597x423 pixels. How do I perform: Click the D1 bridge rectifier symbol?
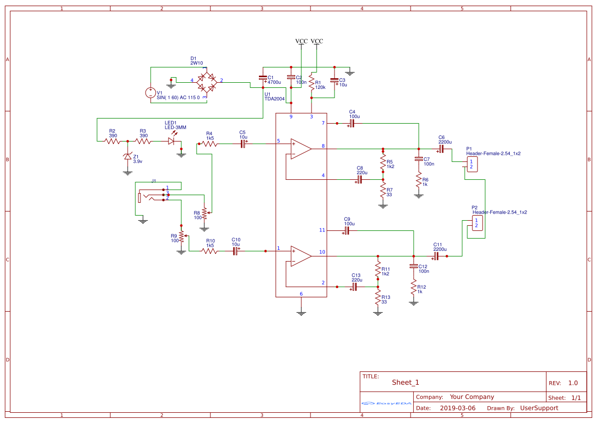[207, 83]
